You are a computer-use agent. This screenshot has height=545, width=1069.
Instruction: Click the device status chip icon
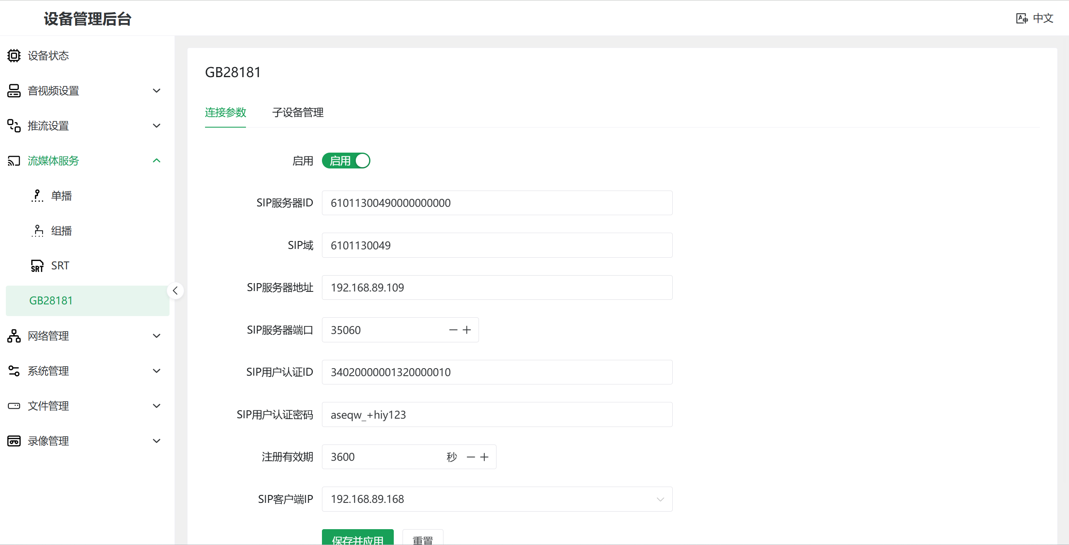tap(14, 55)
